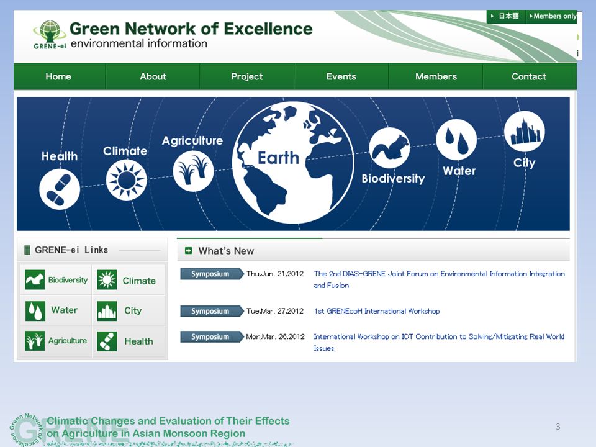The width and height of the screenshot is (596, 447).
Task: Click the green Biodiversity squirrel icon in Links
Action: (x=35, y=280)
